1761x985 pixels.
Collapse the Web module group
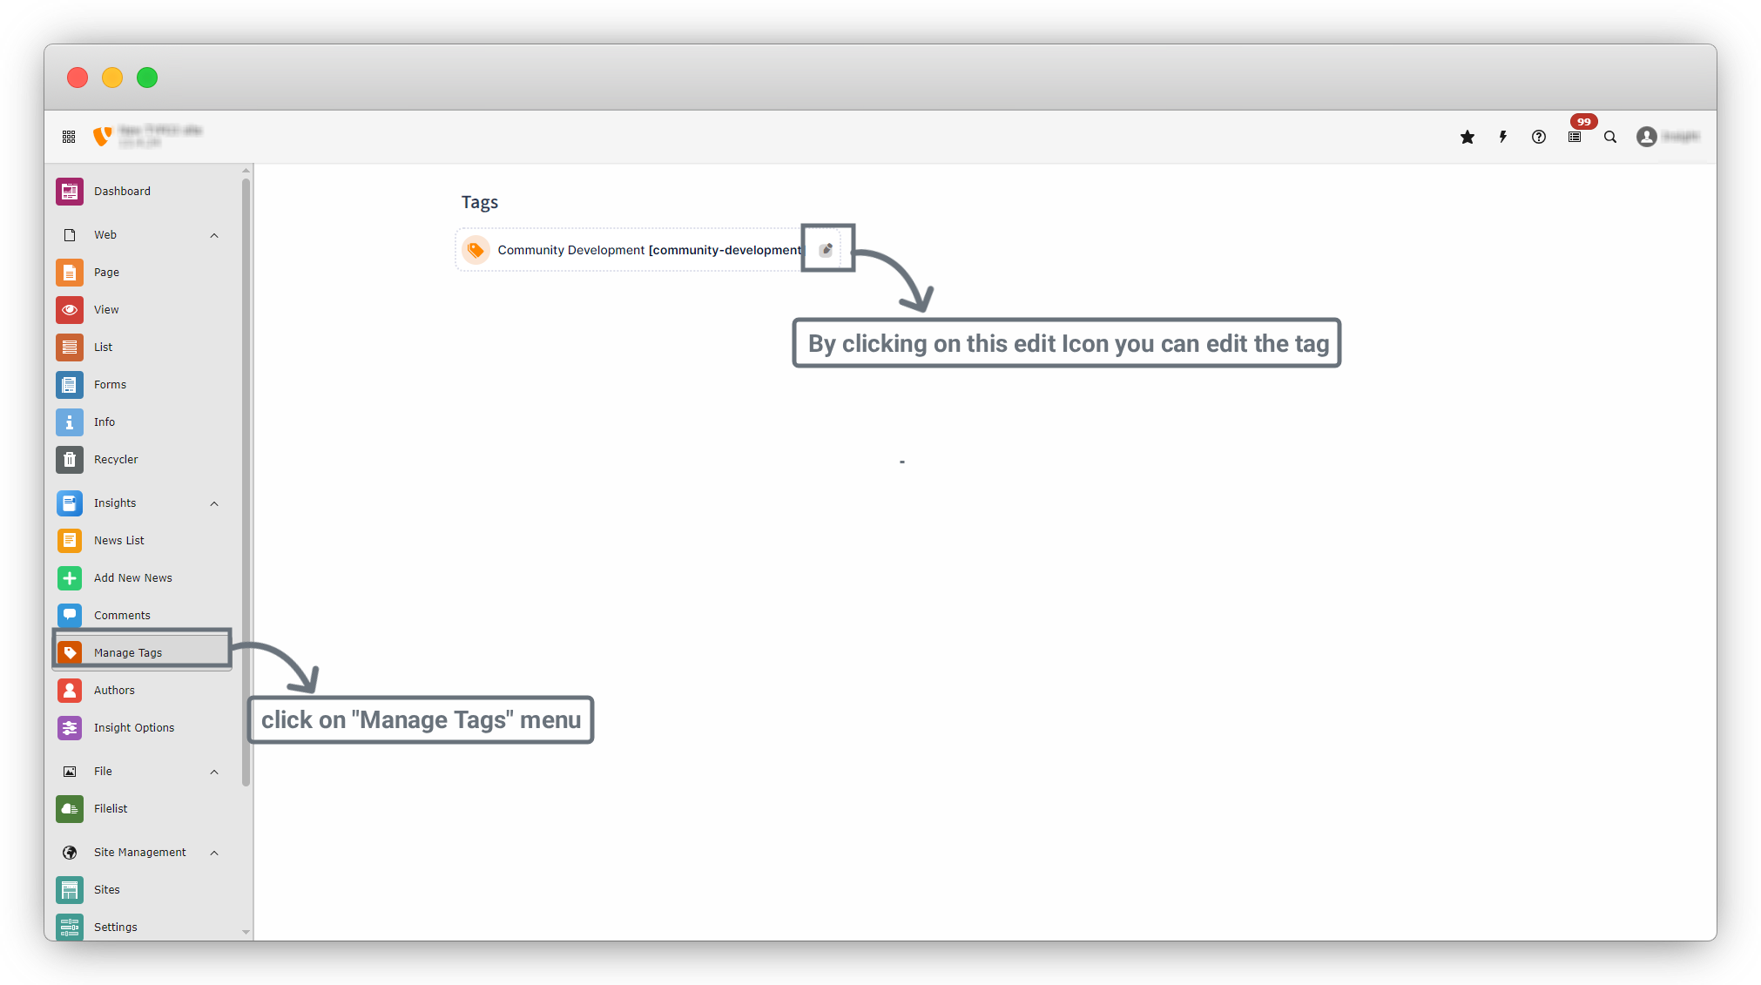coord(214,235)
